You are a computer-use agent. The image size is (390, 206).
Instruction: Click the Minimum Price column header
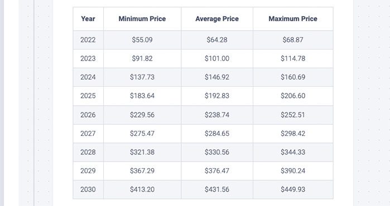[x=142, y=19]
